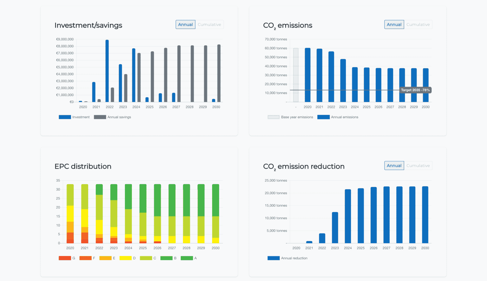Click the 'Annual savings' legend text
This screenshot has height=281, width=487.
[119, 117]
